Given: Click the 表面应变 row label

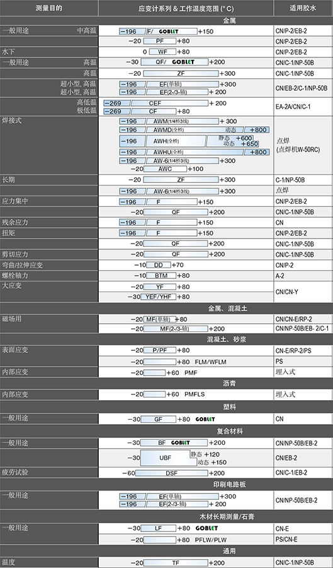Looking at the screenshot, I should tap(15, 350).
